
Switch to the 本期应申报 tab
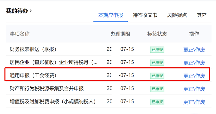(x=111, y=15)
